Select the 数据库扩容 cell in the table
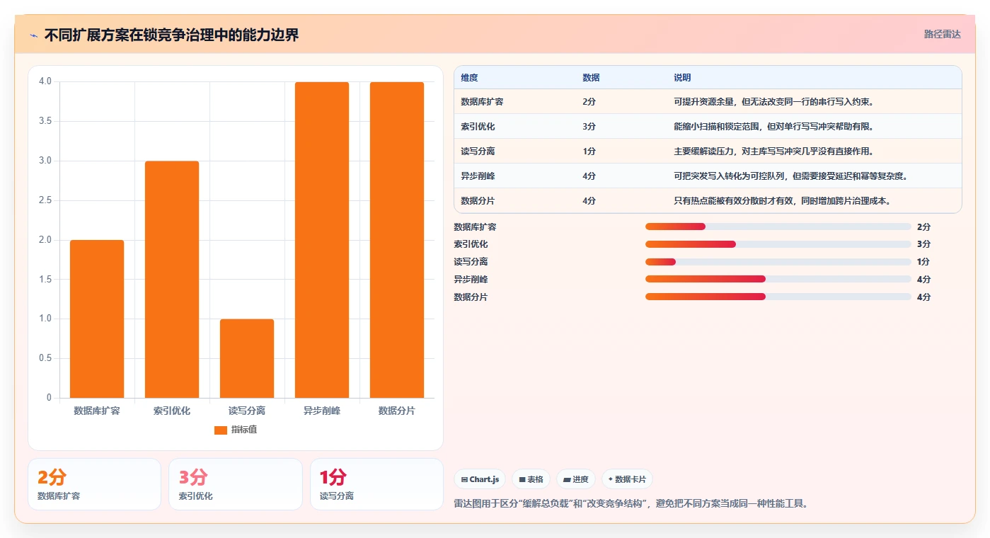This screenshot has height=538, width=990. tap(482, 102)
